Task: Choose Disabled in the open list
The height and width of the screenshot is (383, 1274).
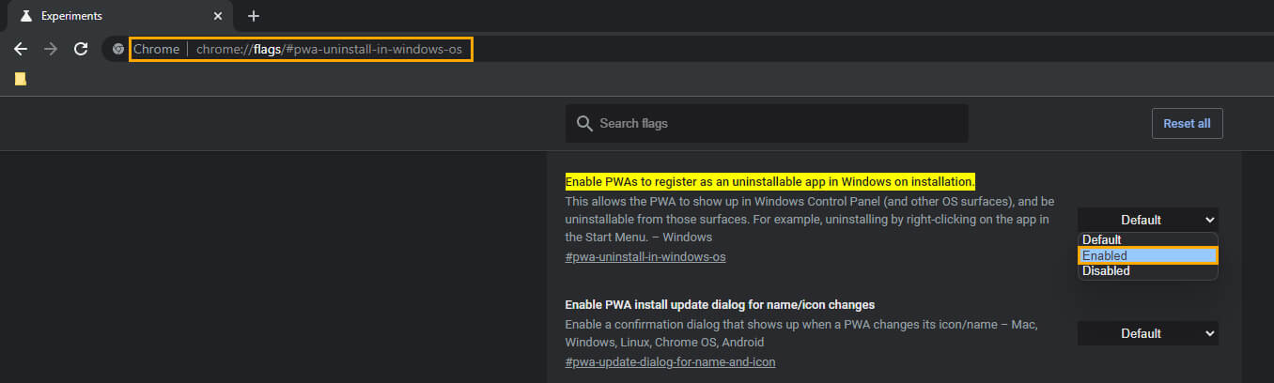Action: click(x=1148, y=271)
